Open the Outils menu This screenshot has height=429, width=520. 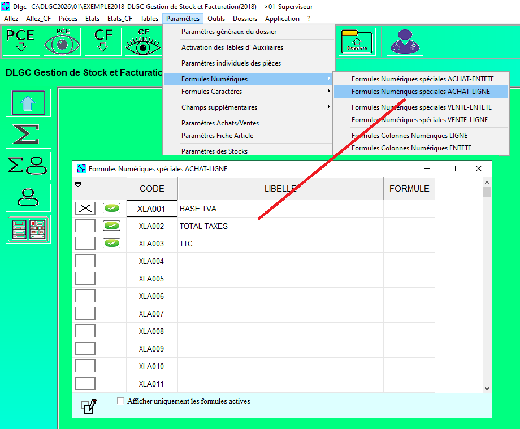click(216, 19)
